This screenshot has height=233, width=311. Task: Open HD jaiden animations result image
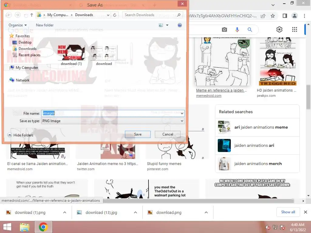(x=278, y=61)
